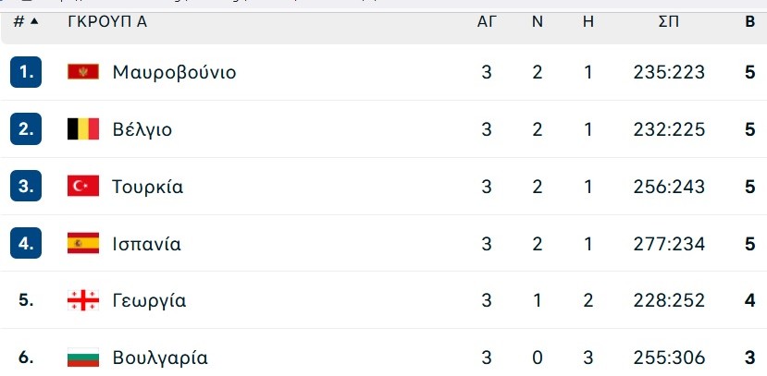Click the Belgium flag icon
The image size is (767, 376).
tap(83, 129)
